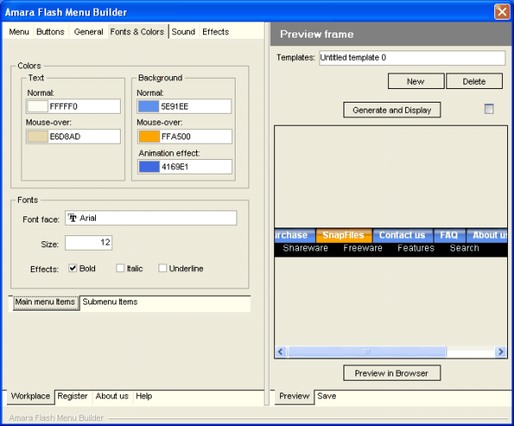
Task: Click Shareware submenu item in preview
Action: point(306,248)
